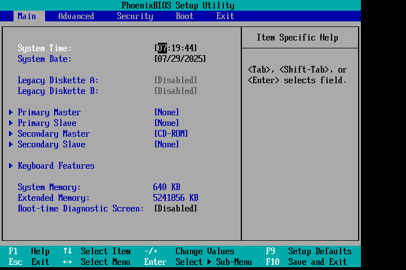Click the -/+ Change Values hint
Viewport: 406px width, 270px height.
point(189,251)
